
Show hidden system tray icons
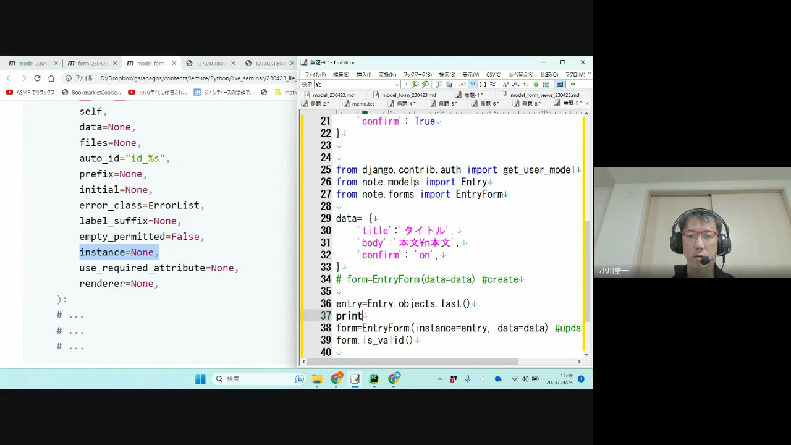[x=439, y=379]
